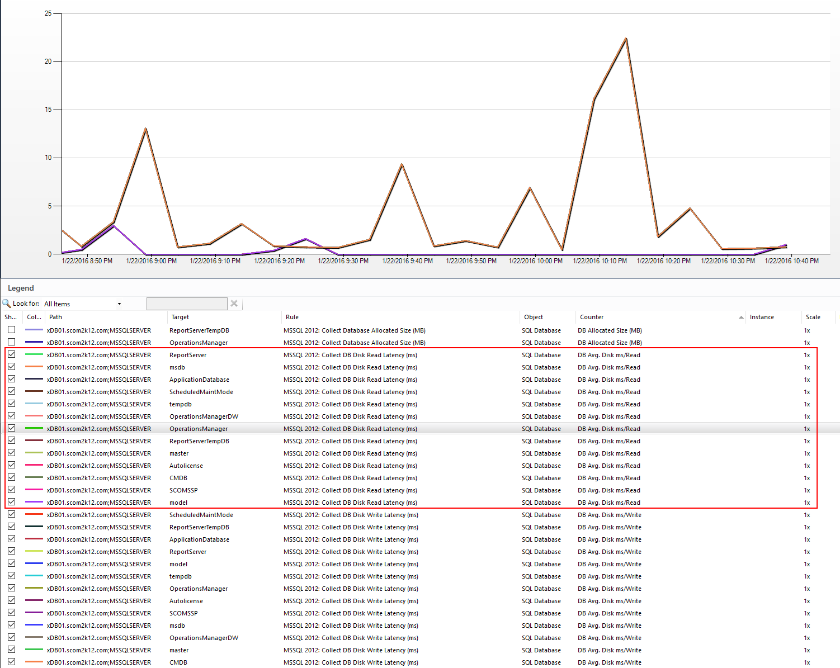The height and width of the screenshot is (668, 840).
Task: Uncheck msdb Read Latency checkbox
Action: tap(11, 367)
